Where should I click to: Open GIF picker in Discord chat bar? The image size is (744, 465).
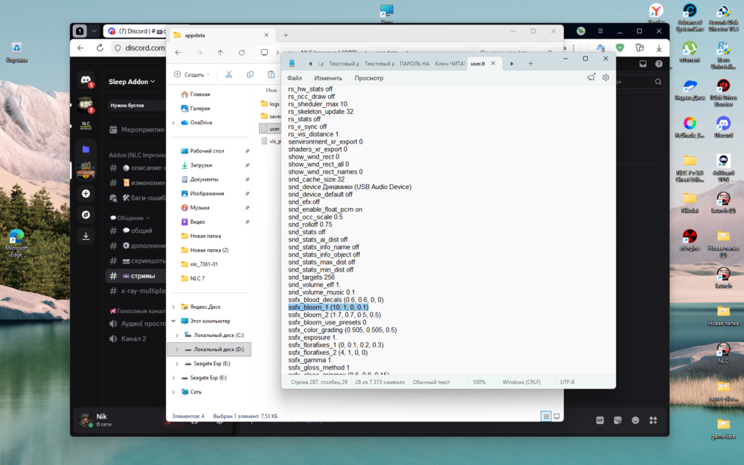click(600, 420)
